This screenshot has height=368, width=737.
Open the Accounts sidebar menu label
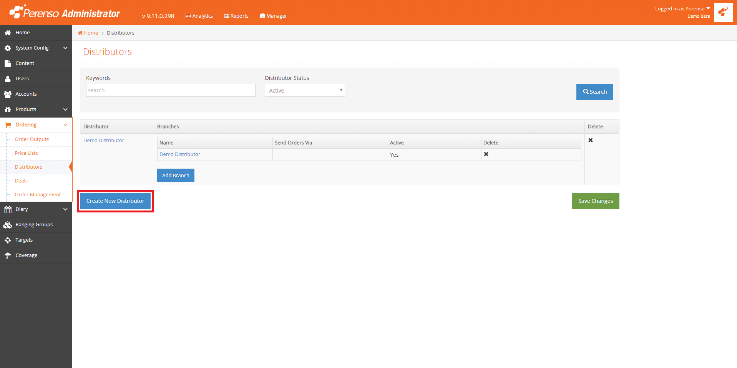tap(26, 94)
